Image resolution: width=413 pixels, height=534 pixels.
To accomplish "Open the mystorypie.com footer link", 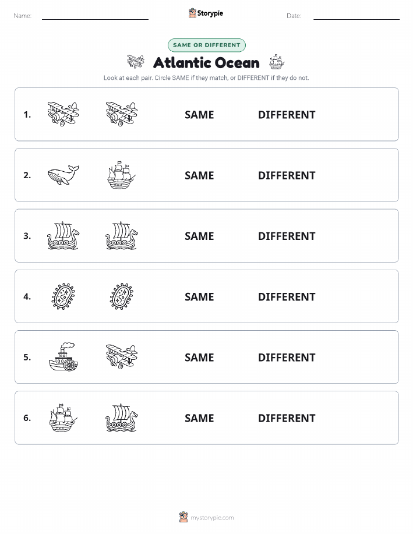I will pyautogui.click(x=212, y=518).
